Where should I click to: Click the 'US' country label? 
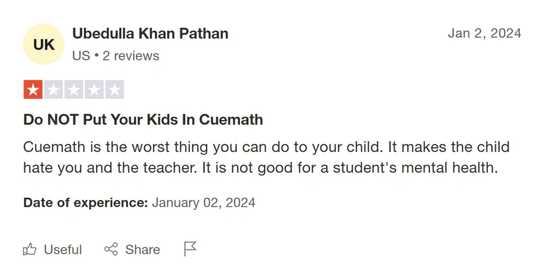coord(81,56)
